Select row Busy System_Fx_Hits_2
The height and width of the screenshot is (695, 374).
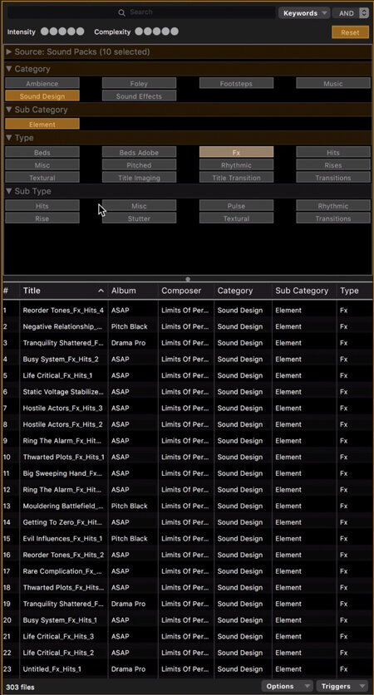[x=187, y=359]
